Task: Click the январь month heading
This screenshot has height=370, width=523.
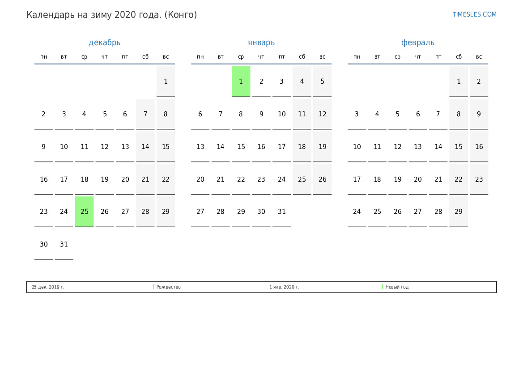Action: pyautogui.click(x=261, y=43)
